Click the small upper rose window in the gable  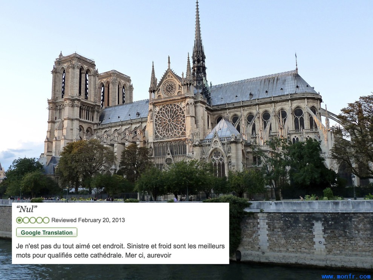[169, 88]
